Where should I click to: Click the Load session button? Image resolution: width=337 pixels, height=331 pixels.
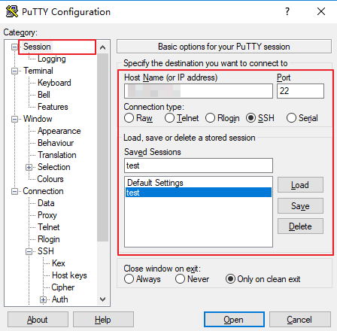pos(300,185)
